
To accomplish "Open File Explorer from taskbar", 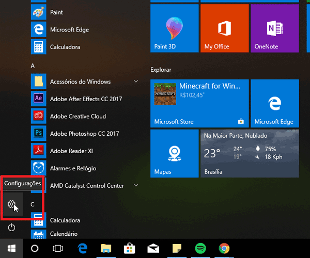I will pos(106,248).
